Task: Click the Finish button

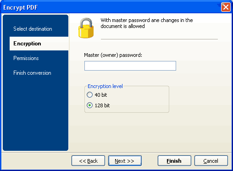Action: click(174, 161)
